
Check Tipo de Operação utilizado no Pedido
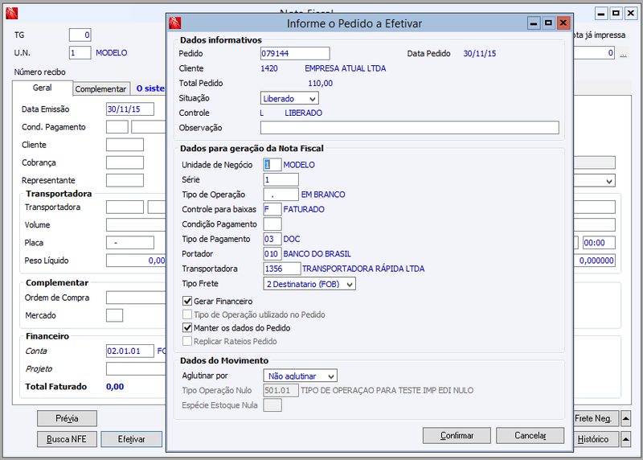[x=187, y=314]
